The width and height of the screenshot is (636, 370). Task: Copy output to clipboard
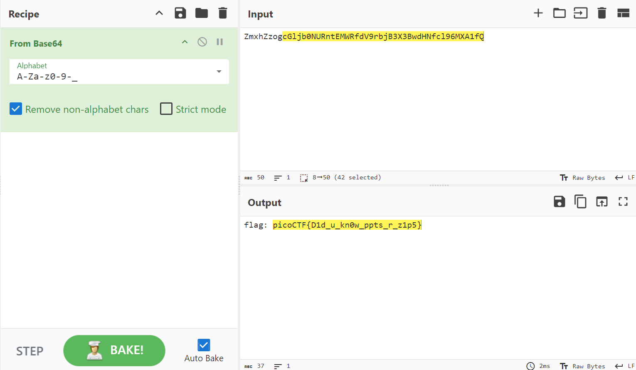(580, 202)
